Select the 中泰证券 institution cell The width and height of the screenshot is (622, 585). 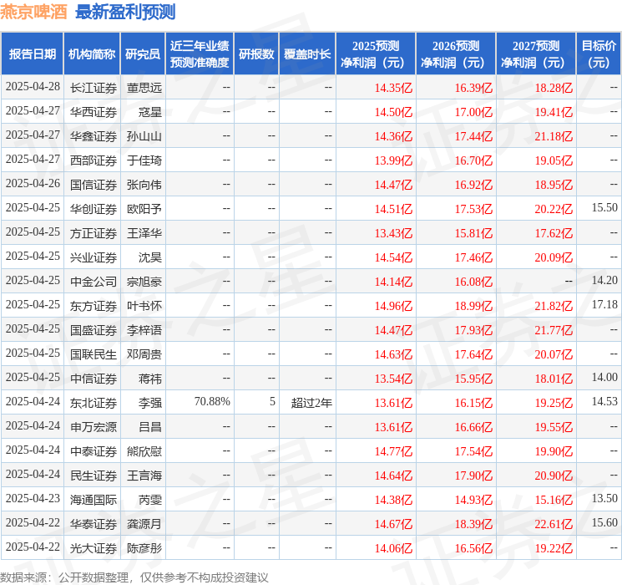(x=94, y=451)
